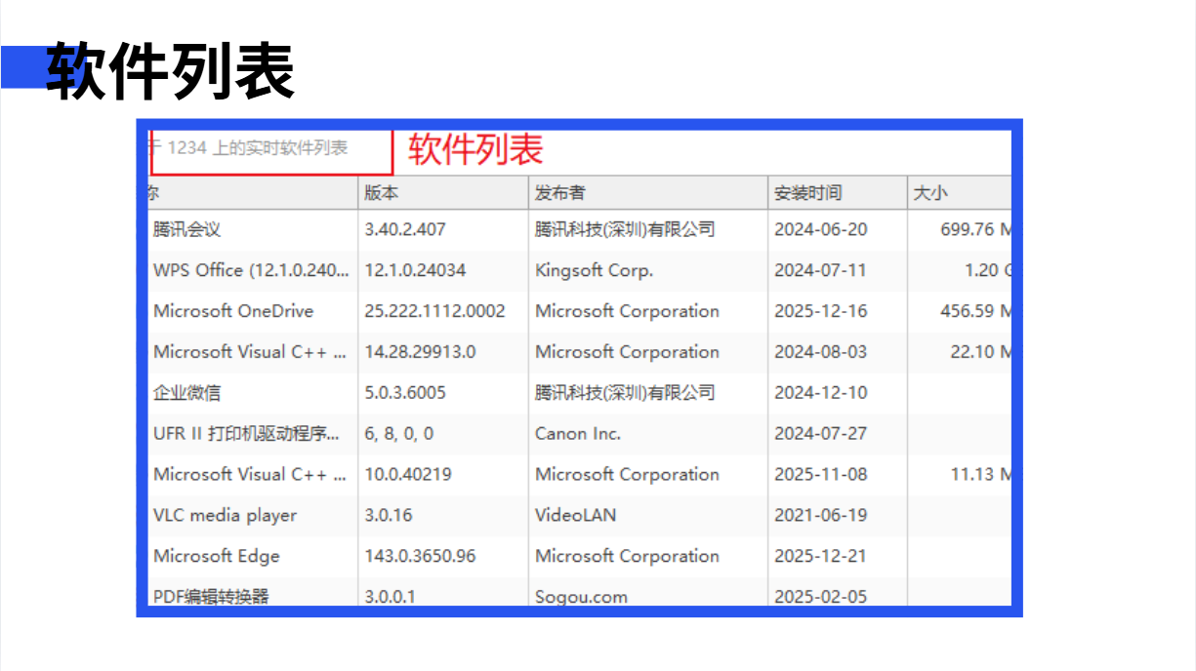Select the Microsoft OneDrive entry
Screen dimensions: 1196x671
233,311
